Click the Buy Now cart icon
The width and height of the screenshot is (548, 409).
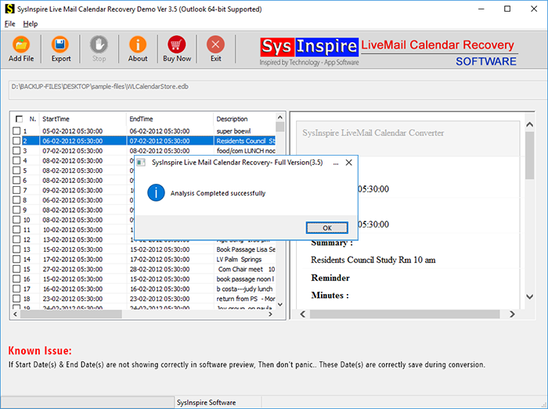pyautogui.click(x=177, y=48)
